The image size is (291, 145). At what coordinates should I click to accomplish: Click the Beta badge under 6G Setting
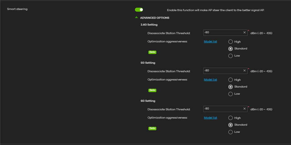[x=152, y=128]
